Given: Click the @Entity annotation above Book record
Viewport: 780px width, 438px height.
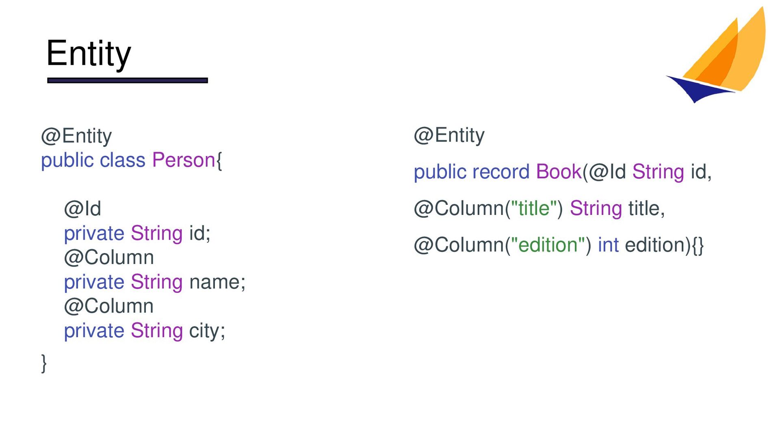Looking at the screenshot, I should point(449,135).
